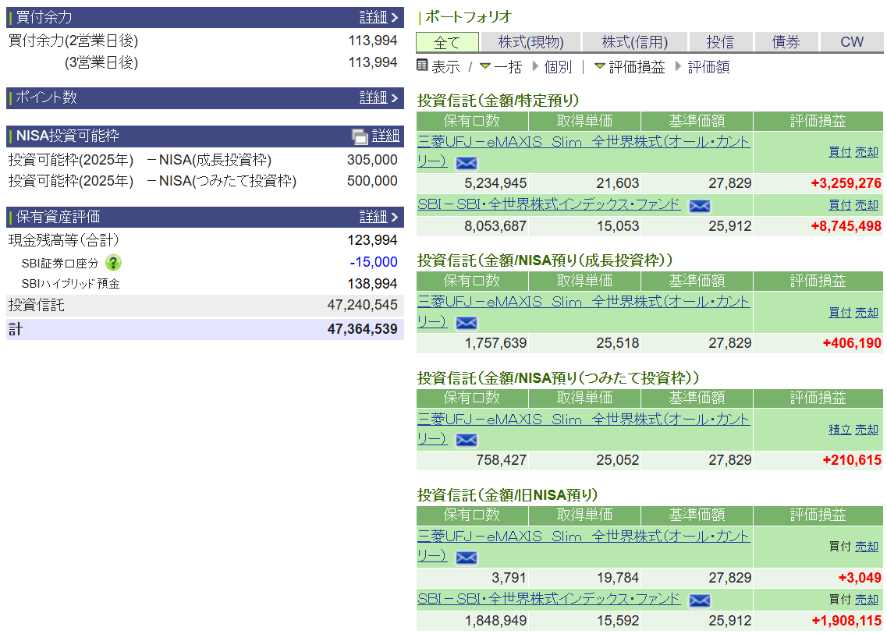887x634 pixels.
Task: Click the help question mark beside SBI証券口座分
Action: tap(113, 263)
